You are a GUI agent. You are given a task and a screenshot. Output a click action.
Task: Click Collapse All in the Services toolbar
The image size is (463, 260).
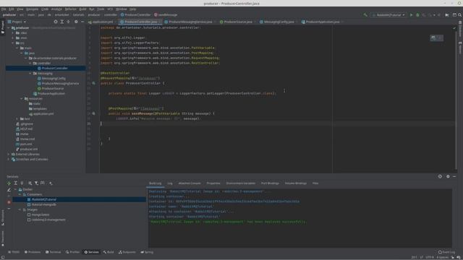pyautogui.click(x=22, y=183)
